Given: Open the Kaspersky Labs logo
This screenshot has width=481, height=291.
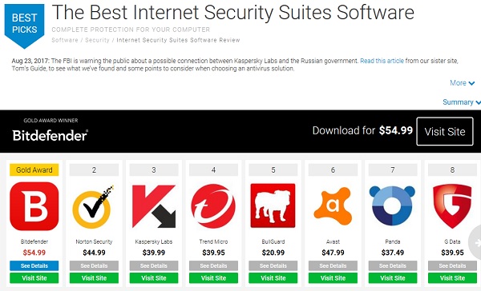Looking at the screenshot, I should 154,206.
